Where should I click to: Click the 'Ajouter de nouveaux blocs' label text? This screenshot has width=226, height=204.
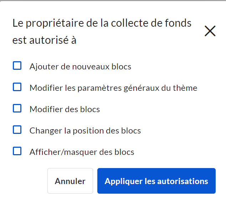(80, 67)
